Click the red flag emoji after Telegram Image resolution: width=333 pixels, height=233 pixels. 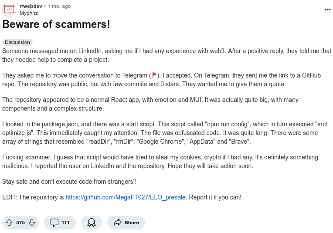[x=155, y=76]
